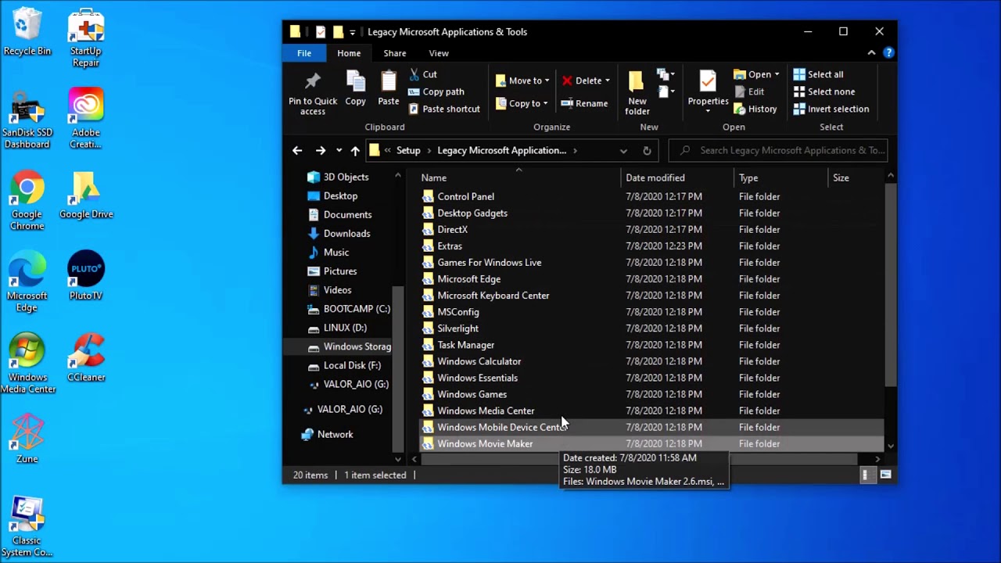Screen dimensions: 1001x563
Task: Switch to details view in status bar
Action: point(866,475)
